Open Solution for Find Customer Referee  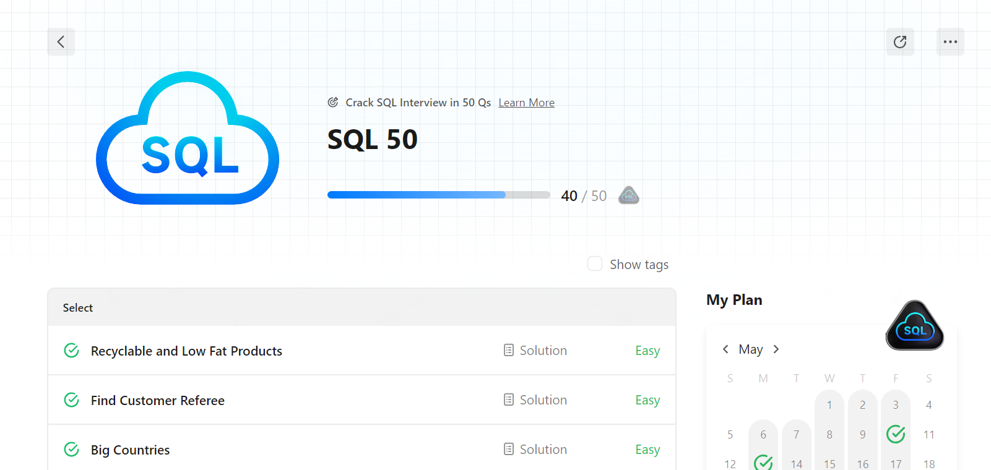tap(535, 400)
